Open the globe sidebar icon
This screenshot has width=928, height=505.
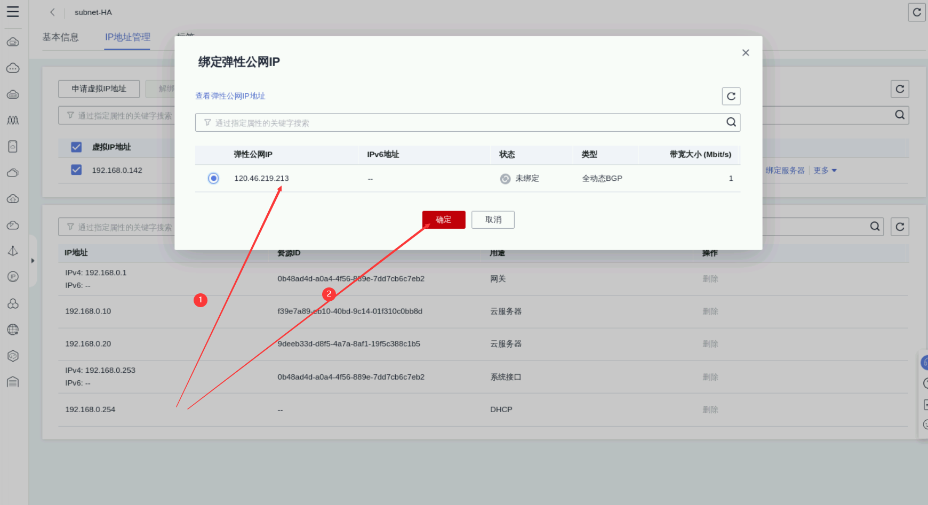point(13,330)
